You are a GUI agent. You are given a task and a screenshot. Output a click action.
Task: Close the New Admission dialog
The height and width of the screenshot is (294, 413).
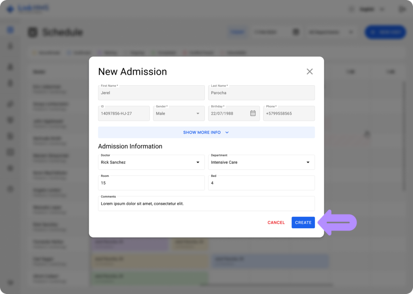tap(310, 71)
